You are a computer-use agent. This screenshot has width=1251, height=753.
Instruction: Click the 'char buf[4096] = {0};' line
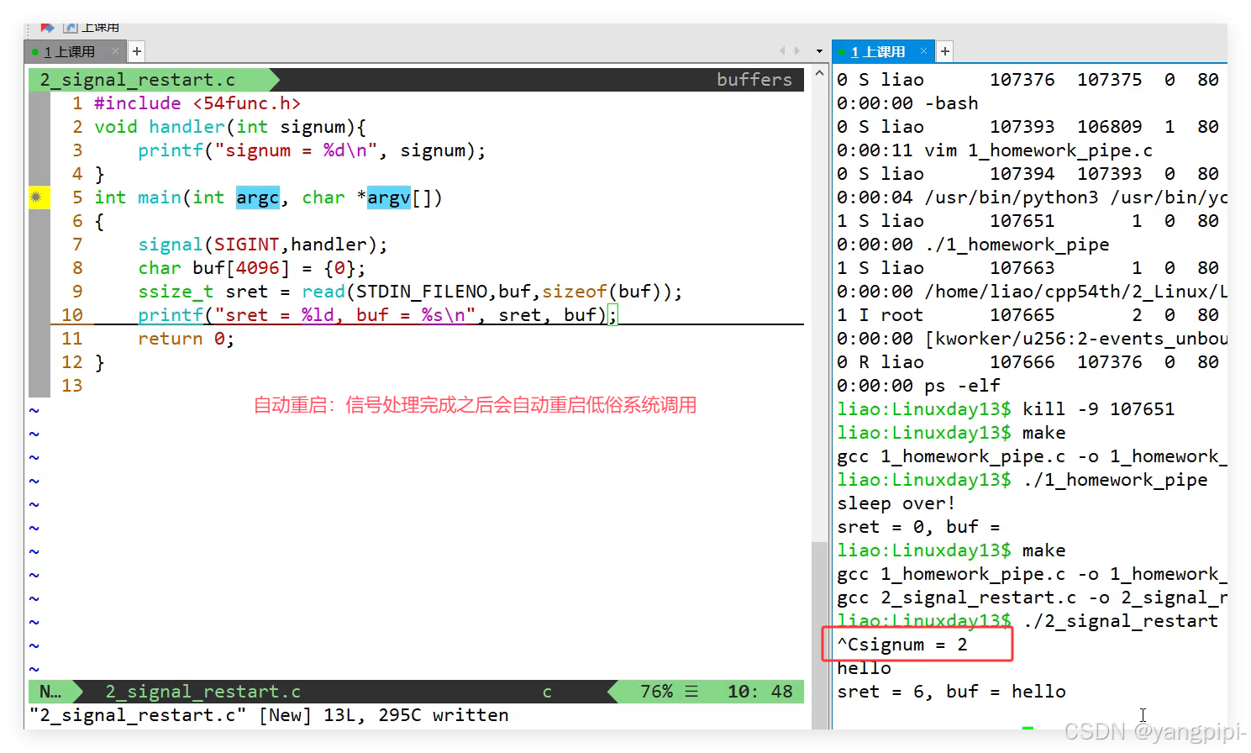pyautogui.click(x=251, y=268)
